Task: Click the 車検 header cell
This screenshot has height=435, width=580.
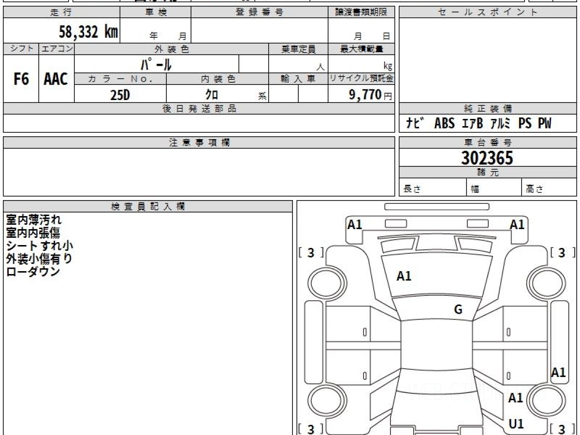Action: click(x=156, y=13)
